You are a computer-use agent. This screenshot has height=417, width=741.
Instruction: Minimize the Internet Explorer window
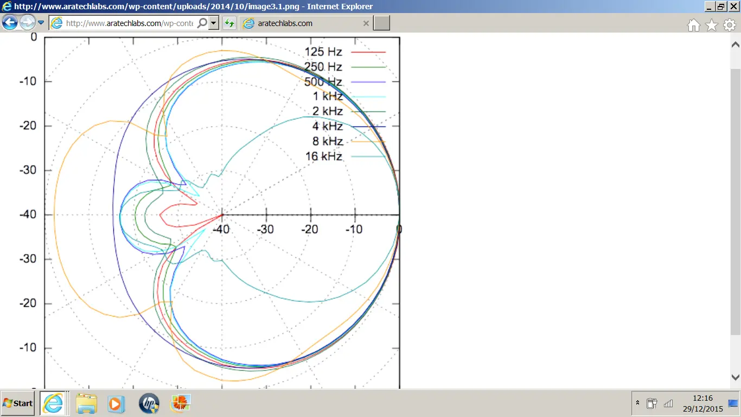click(710, 7)
